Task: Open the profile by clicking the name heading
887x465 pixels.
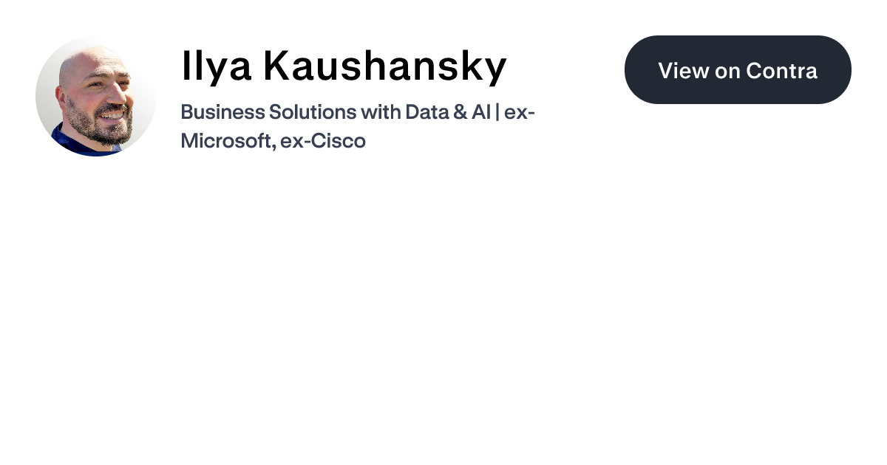Action: pyautogui.click(x=344, y=66)
